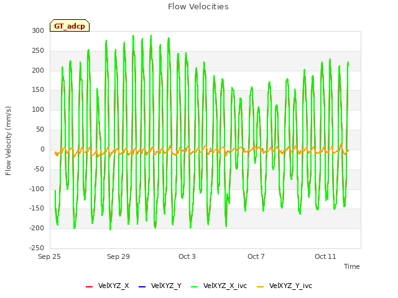Toggle the VelXYZ_Y legend entry
The height and width of the screenshot is (298, 398).
click(160, 286)
